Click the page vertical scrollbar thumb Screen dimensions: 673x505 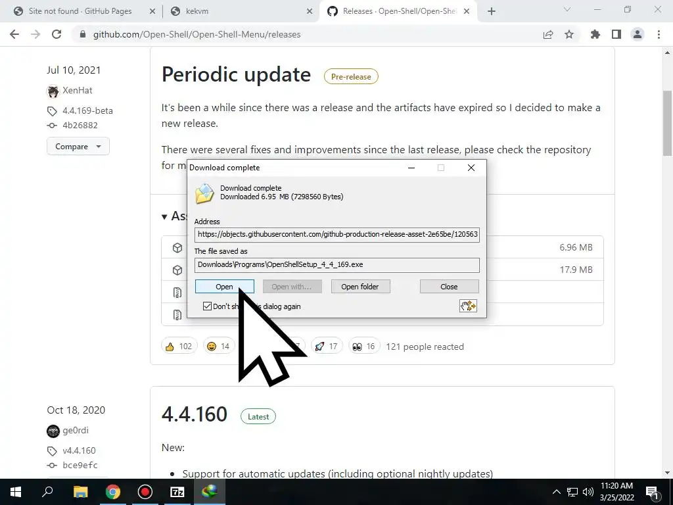[x=668, y=124]
